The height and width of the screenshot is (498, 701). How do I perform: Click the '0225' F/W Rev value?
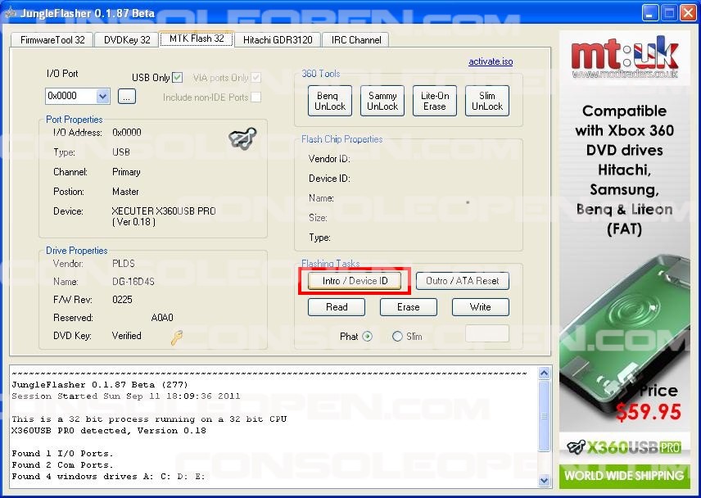tap(122, 300)
